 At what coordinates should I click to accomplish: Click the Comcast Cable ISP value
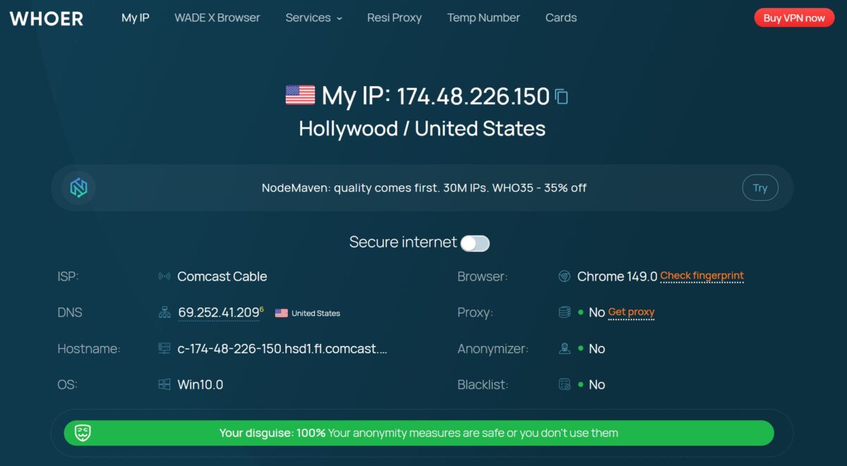[x=222, y=276]
